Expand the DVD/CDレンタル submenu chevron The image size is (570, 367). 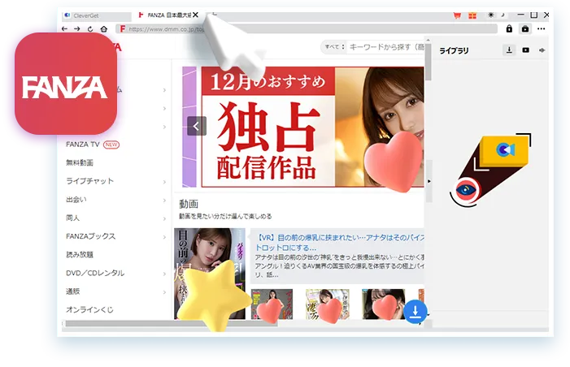tap(165, 274)
